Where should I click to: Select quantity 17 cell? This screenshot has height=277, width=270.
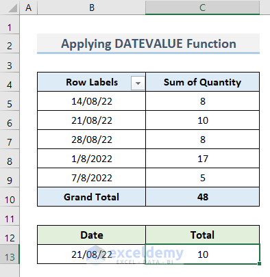coord(202,159)
